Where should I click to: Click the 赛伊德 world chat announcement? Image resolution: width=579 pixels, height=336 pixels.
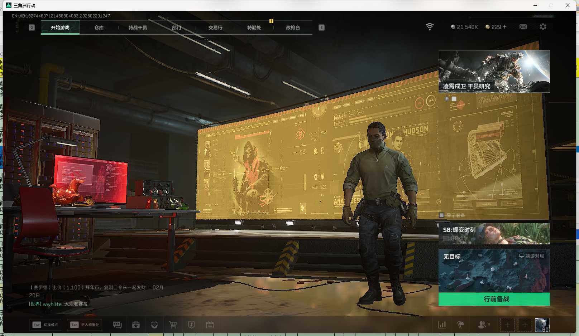point(96,291)
